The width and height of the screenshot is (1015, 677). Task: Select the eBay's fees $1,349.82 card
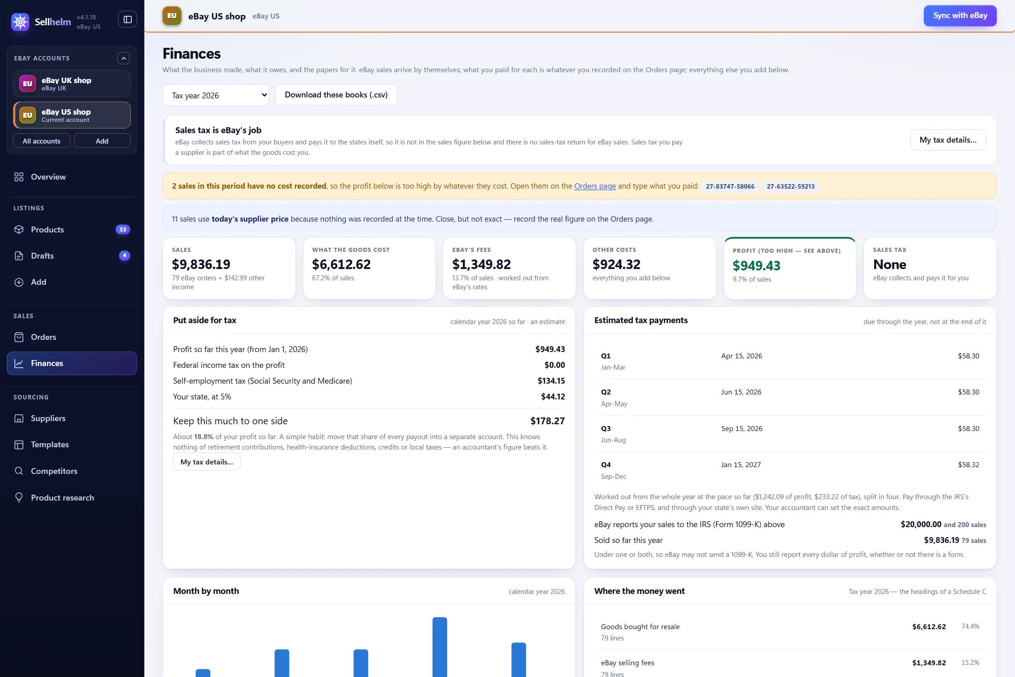pos(509,269)
